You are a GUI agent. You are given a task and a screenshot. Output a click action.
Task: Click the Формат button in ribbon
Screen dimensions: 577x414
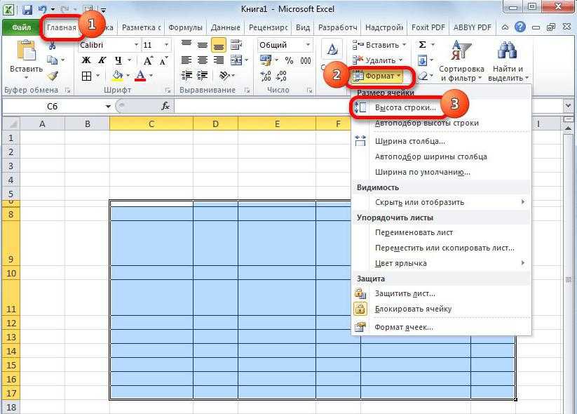(380, 76)
